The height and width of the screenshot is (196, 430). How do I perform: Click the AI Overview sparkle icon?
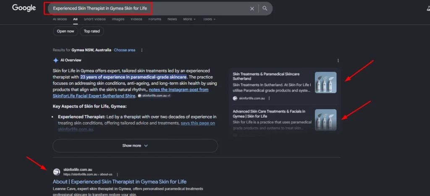(x=56, y=60)
